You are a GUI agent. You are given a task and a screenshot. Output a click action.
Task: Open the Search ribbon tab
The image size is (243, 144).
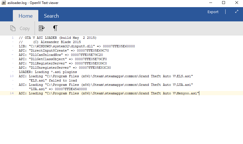(51, 16)
